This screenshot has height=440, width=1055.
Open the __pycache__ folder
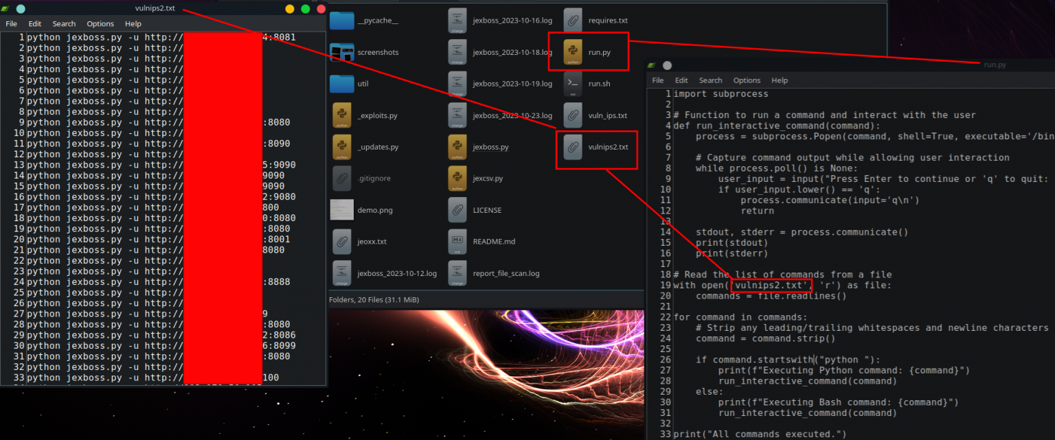(x=341, y=20)
